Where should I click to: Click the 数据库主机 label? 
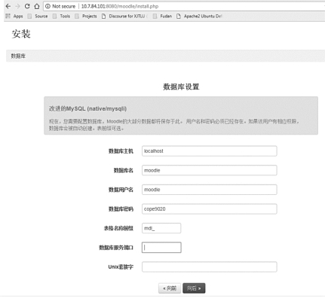pos(121,151)
